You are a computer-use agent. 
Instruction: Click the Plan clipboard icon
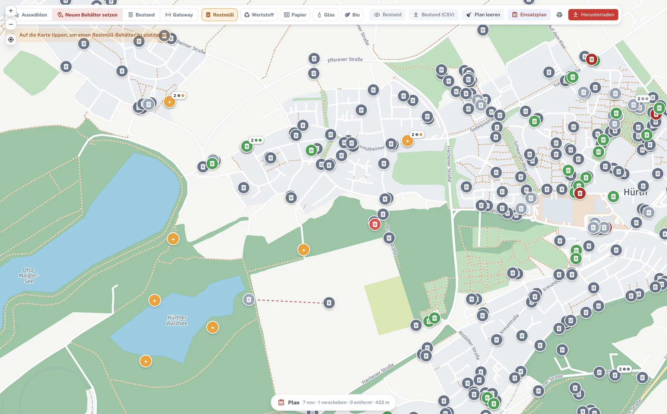(x=281, y=402)
